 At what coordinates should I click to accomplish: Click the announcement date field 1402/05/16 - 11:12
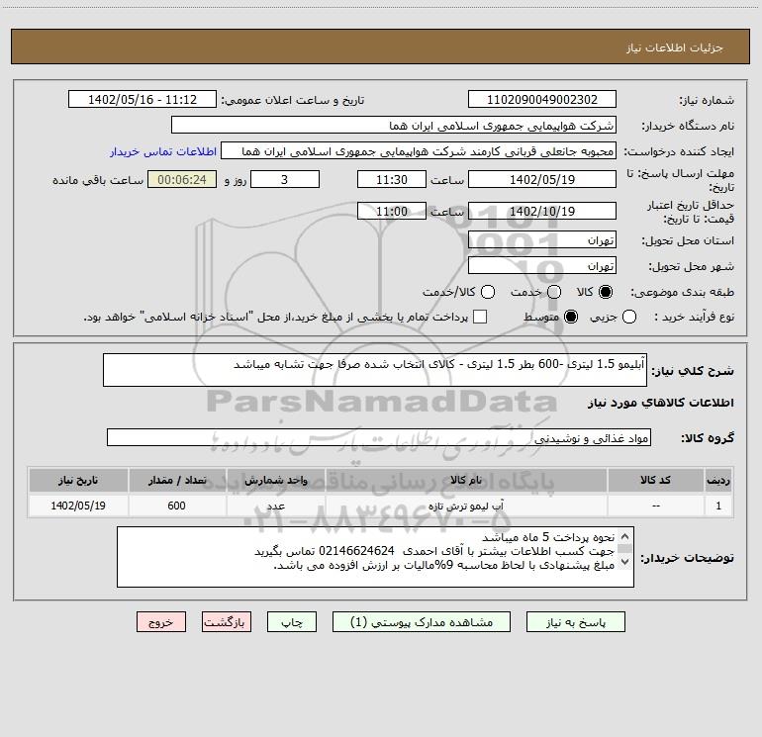143,100
